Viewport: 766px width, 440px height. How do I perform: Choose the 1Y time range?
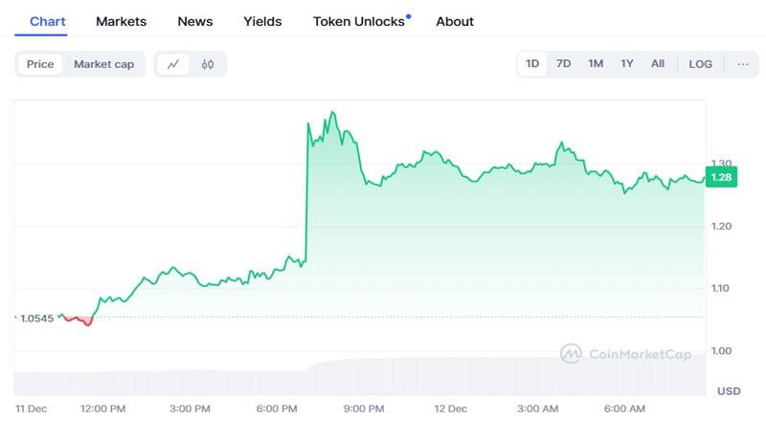(627, 64)
